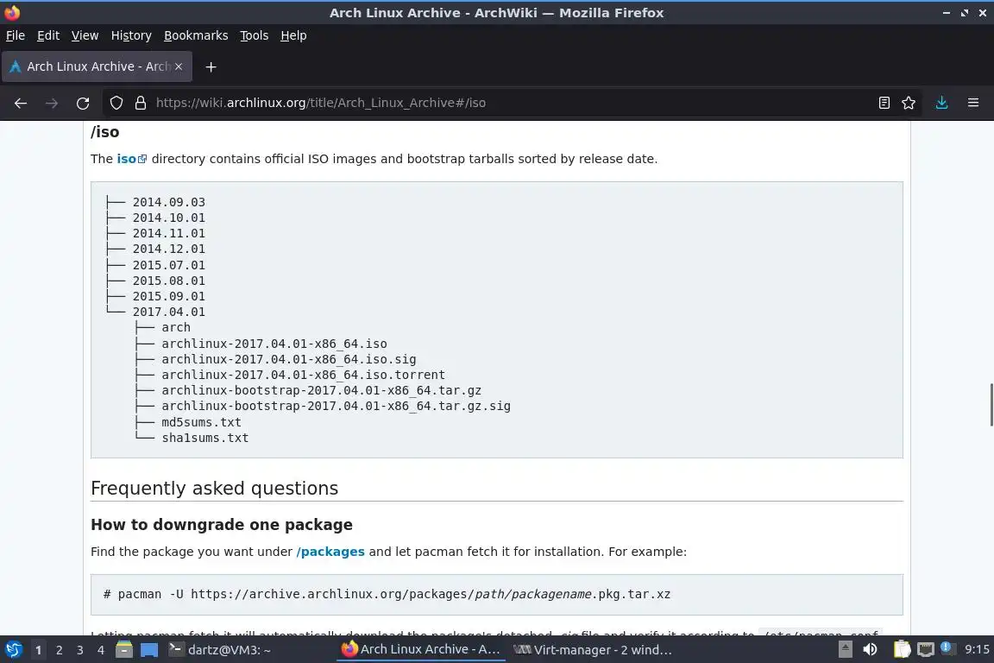Click the 2015.08.01 directory entry
The image size is (994, 663).
pyautogui.click(x=168, y=281)
